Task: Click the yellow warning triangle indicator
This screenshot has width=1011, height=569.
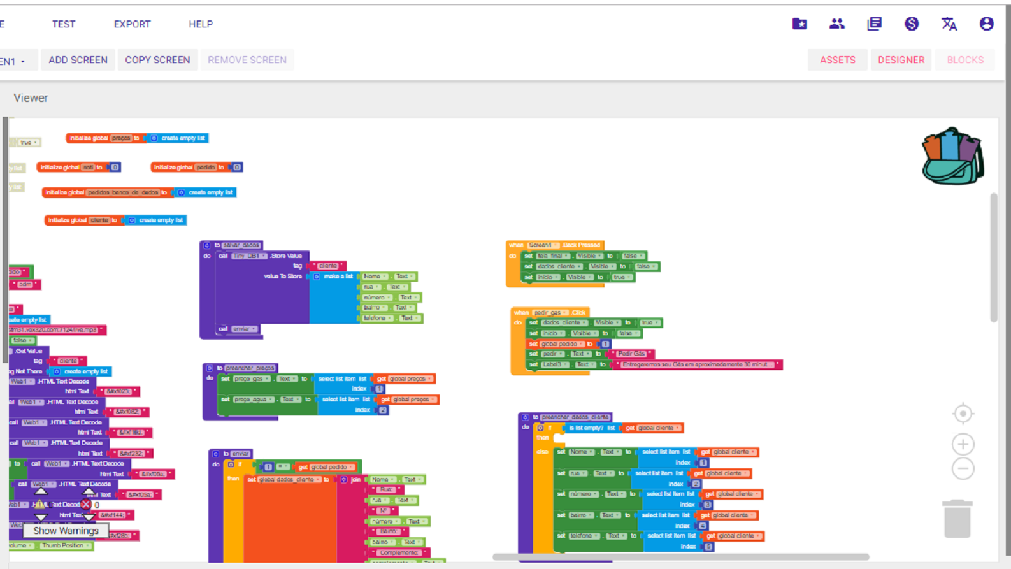Action: tap(40, 504)
